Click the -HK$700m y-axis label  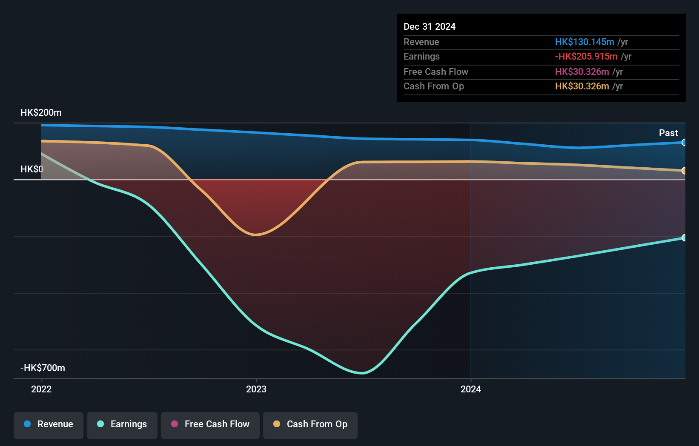pos(43,368)
